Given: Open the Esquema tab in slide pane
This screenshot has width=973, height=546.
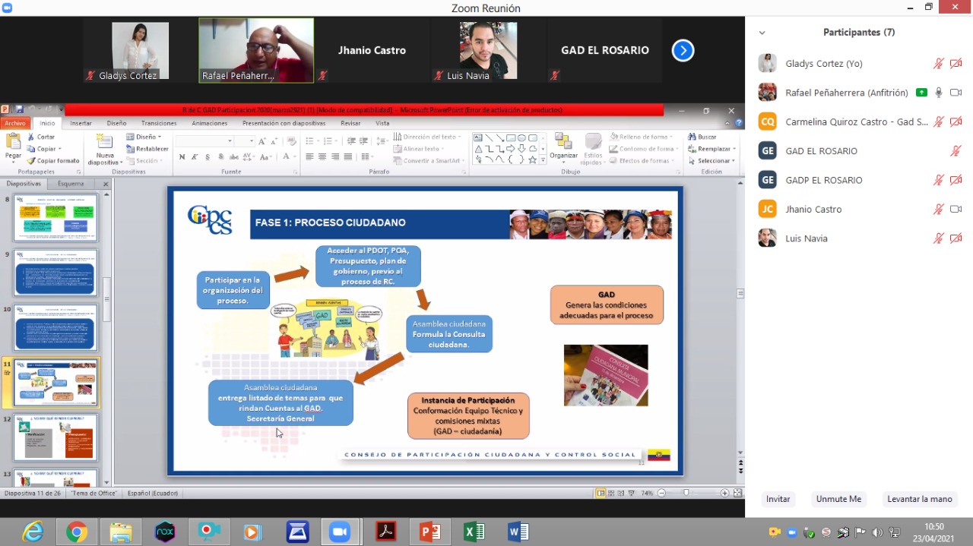Looking at the screenshot, I should click(x=71, y=184).
